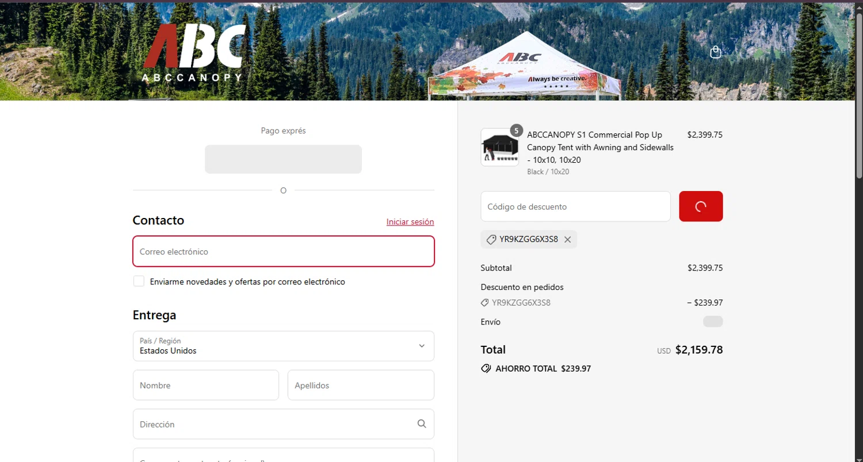This screenshot has width=863, height=462.
Task: Remove applied discount code YR9KZGG6X3S8
Action: click(x=567, y=240)
